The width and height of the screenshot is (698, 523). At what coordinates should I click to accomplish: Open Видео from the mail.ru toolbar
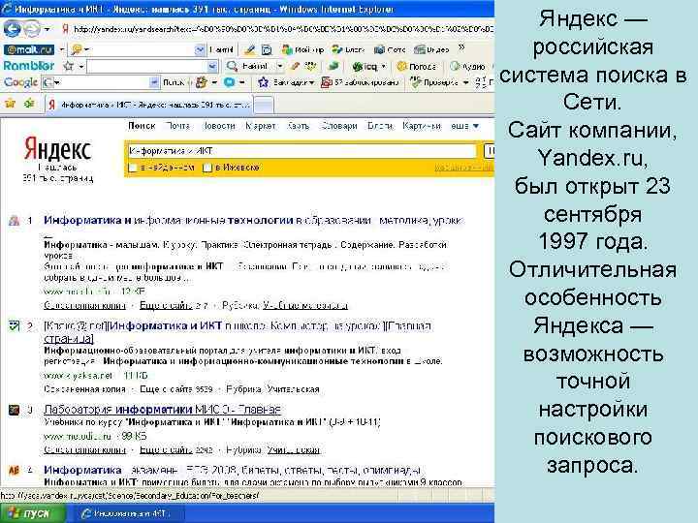coord(431,49)
